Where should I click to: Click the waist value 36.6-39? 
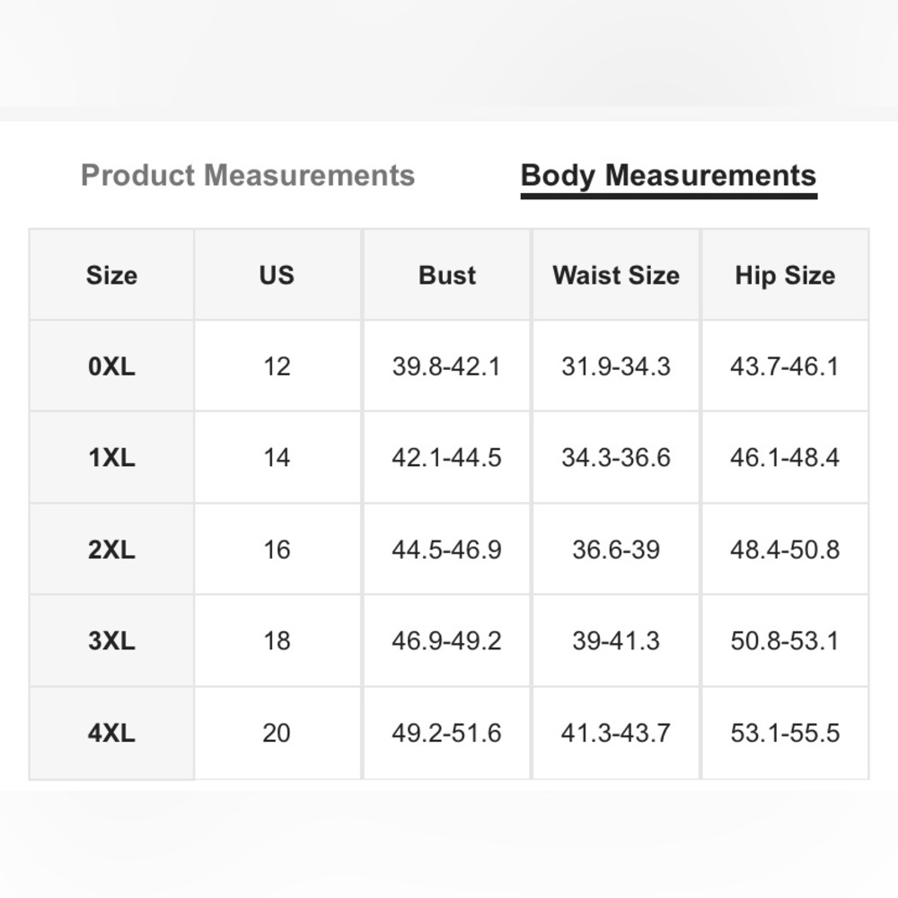pyautogui.click(x=616, y=550)
